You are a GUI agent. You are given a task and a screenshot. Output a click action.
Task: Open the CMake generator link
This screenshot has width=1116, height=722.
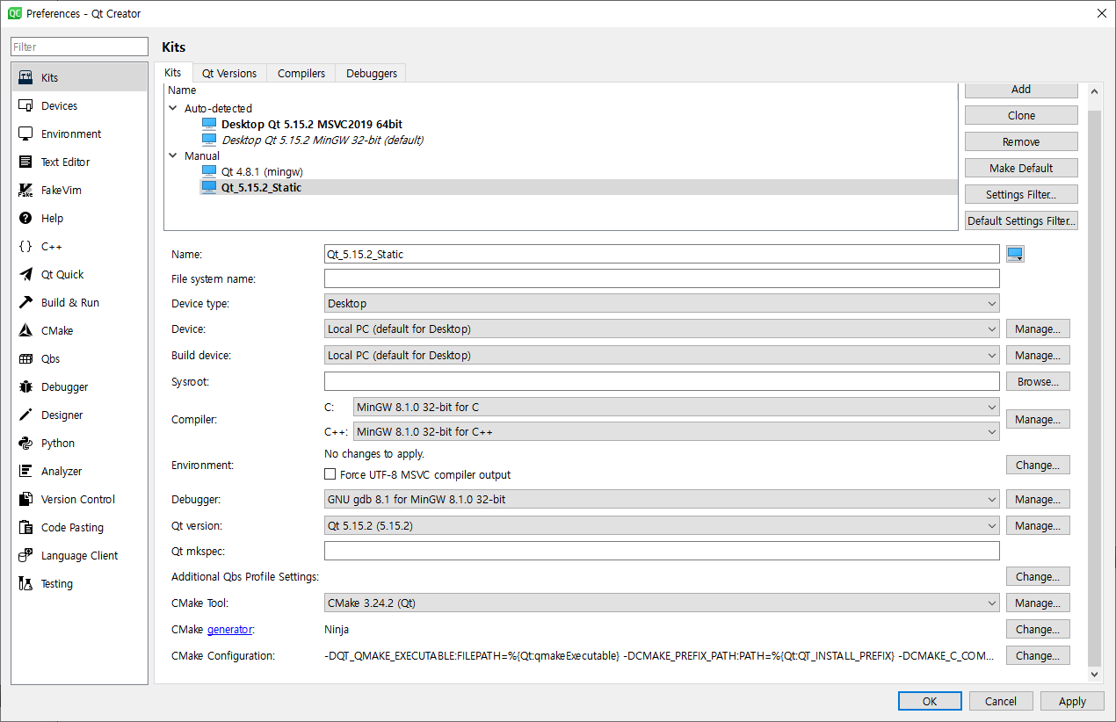[x=230, y=630]
